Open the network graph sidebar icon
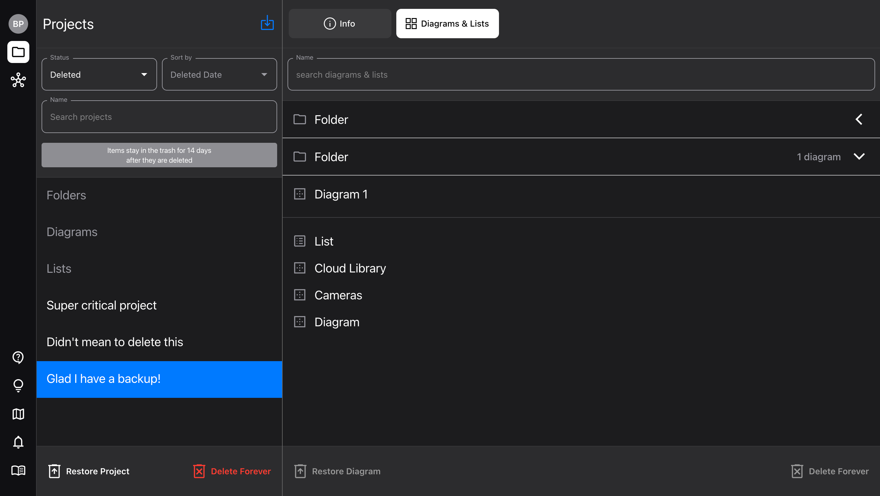 18,80
